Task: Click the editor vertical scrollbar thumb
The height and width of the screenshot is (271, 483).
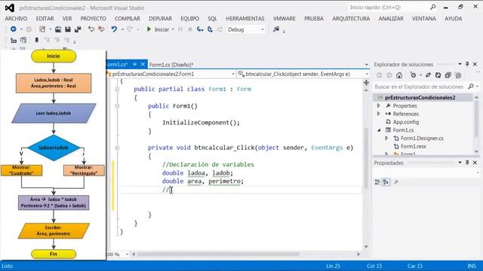Action: click(366, 158)
